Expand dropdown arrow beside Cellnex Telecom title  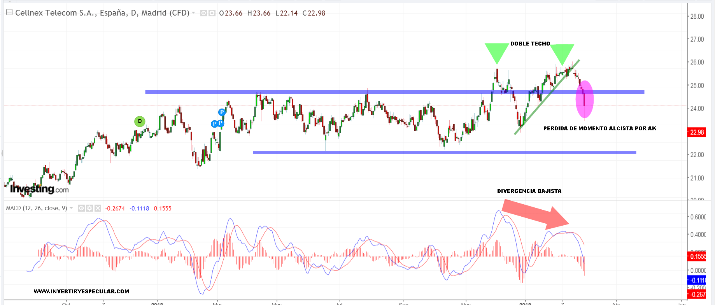[193, 13]
